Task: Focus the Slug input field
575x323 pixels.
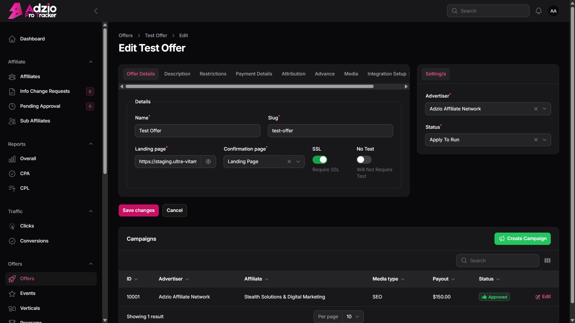Action: click(330, 131)
